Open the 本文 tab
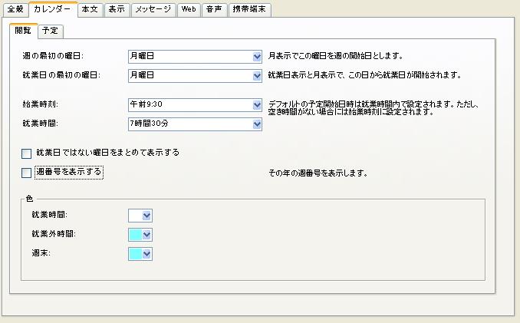 pos(89,10)
